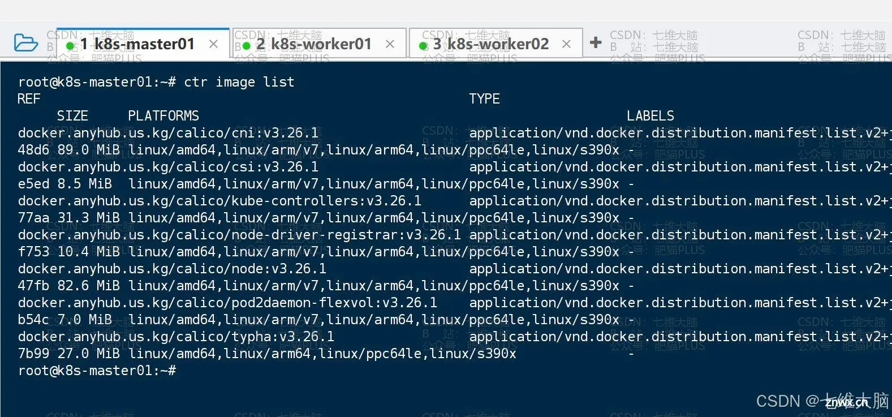Click the b54c digest fragment
Screen dimensions: 892x417
pyautogui.click(x=34, y=320)
